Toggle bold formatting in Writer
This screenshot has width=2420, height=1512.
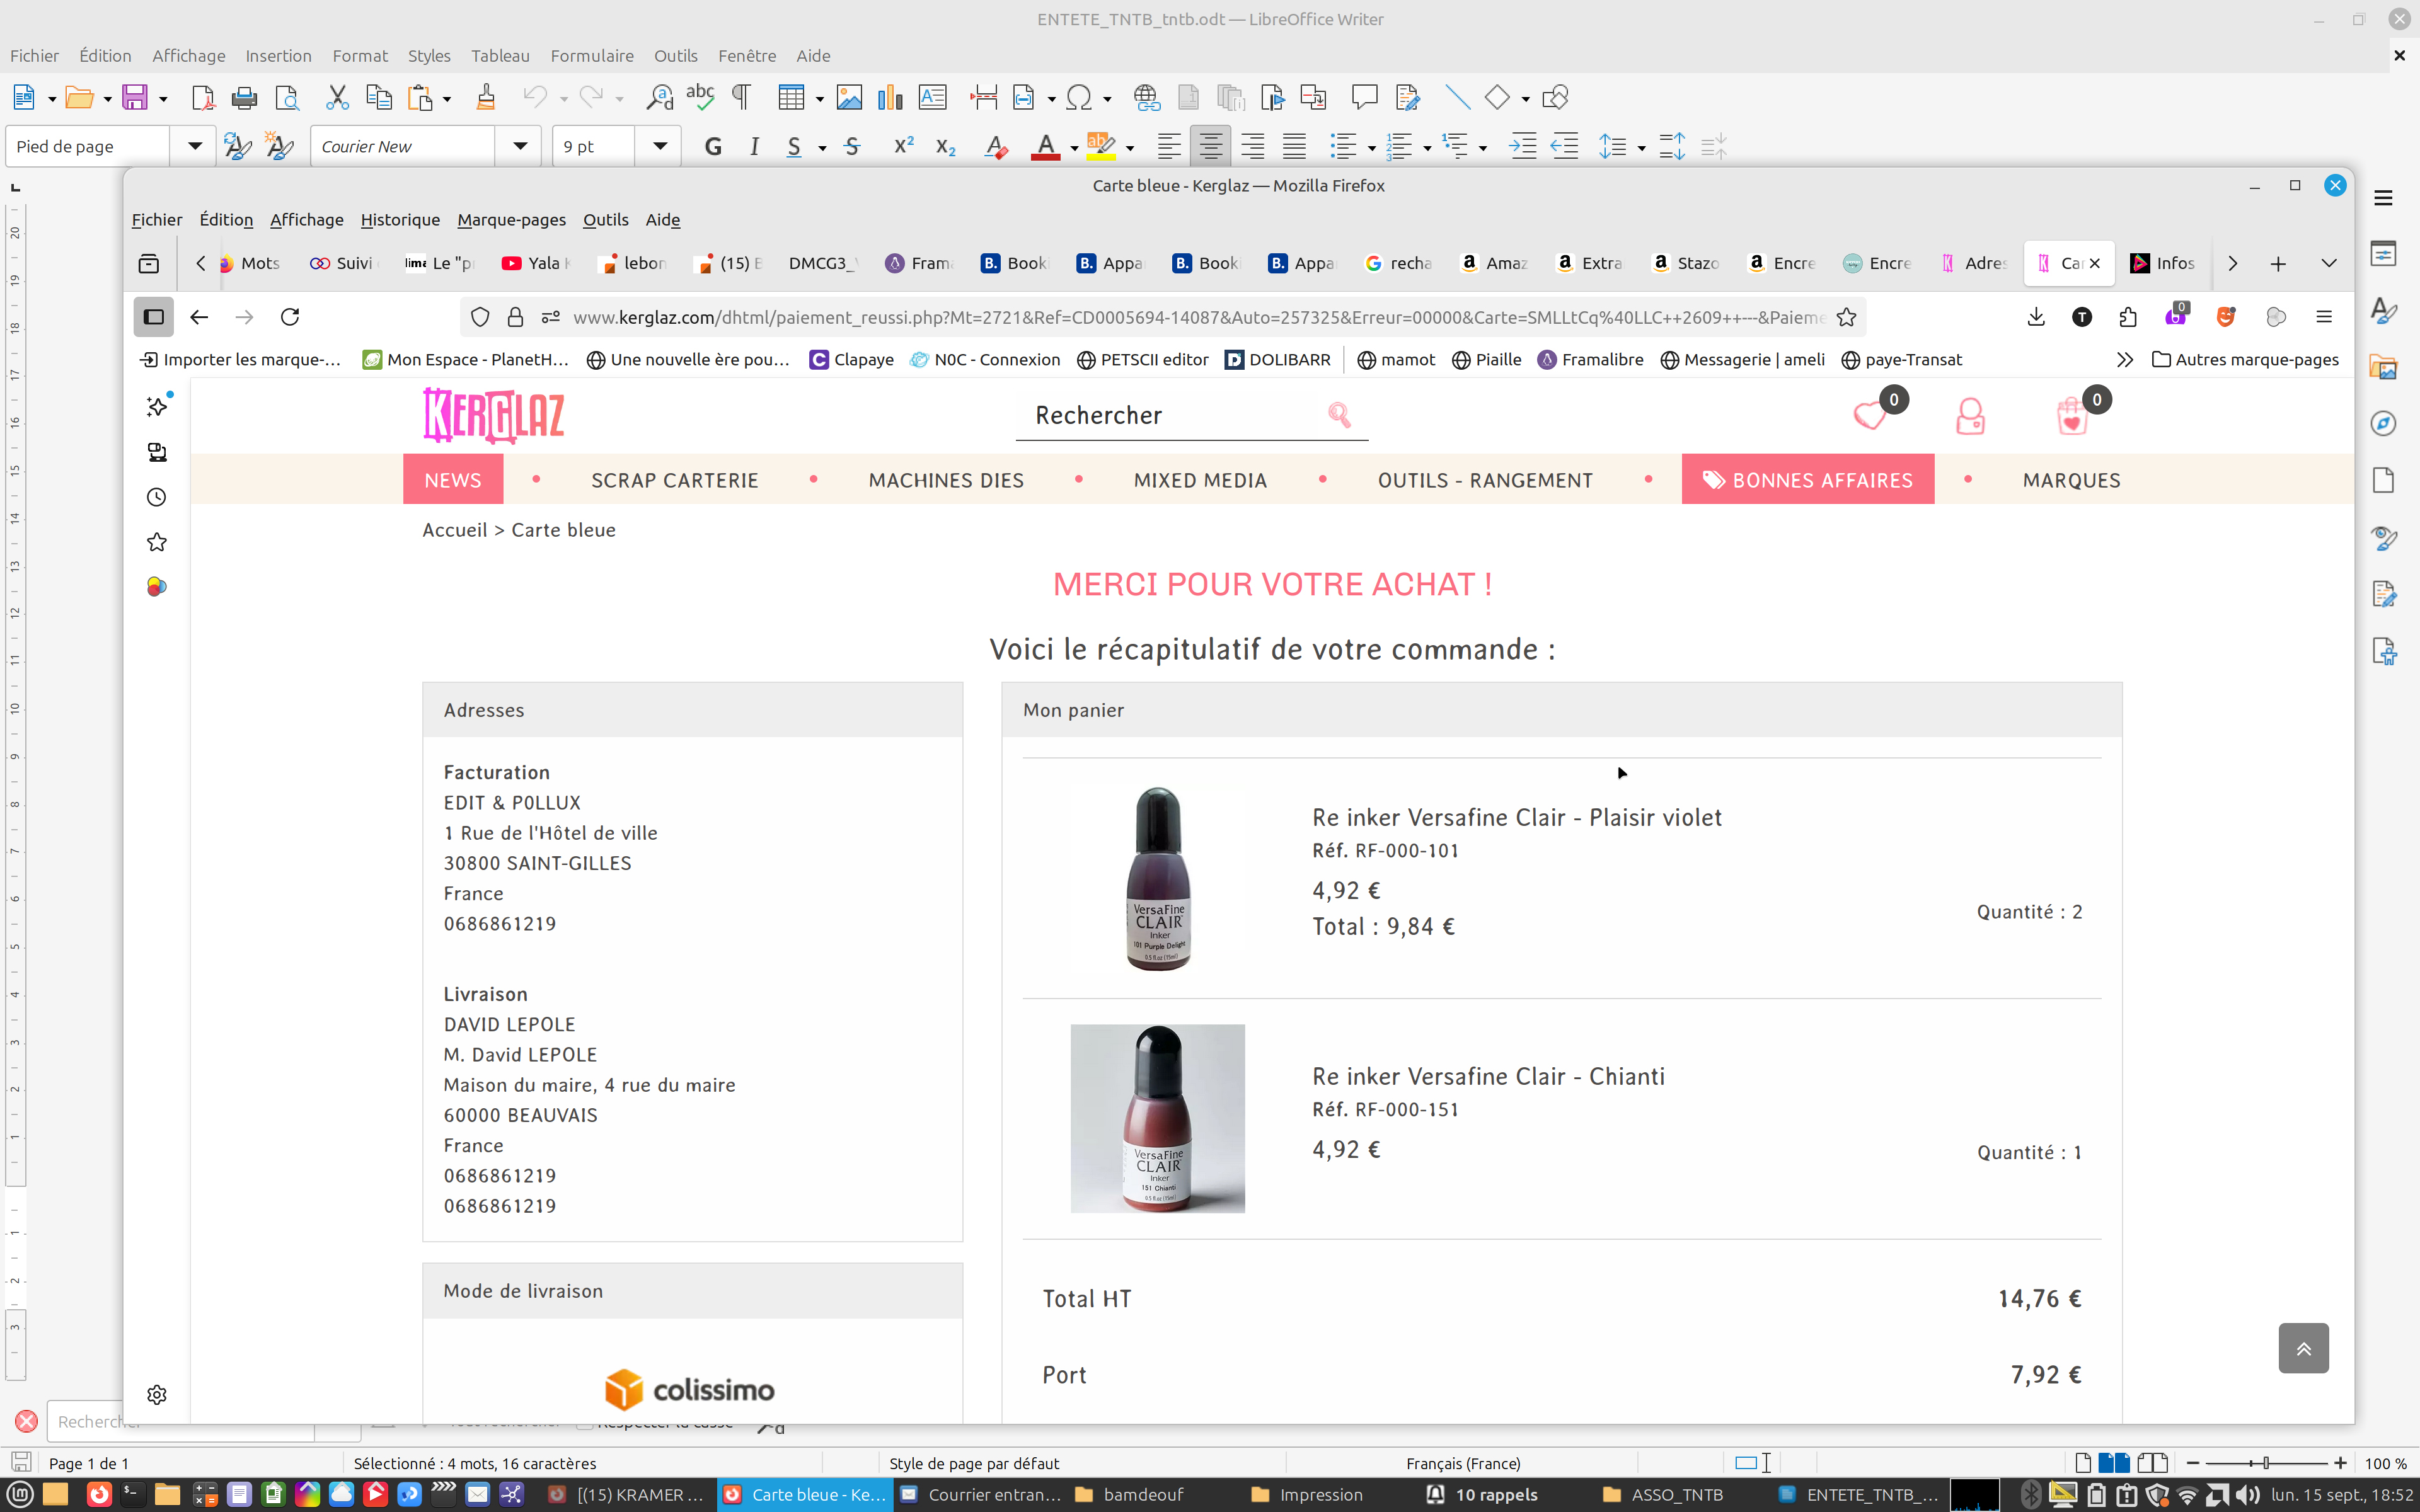pos(713,147)
